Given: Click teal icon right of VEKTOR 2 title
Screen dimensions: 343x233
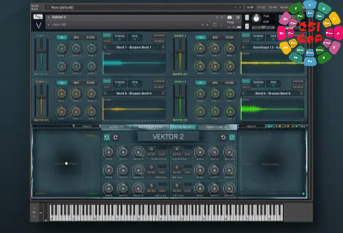Looking at the screenshot, I should 232,137.
